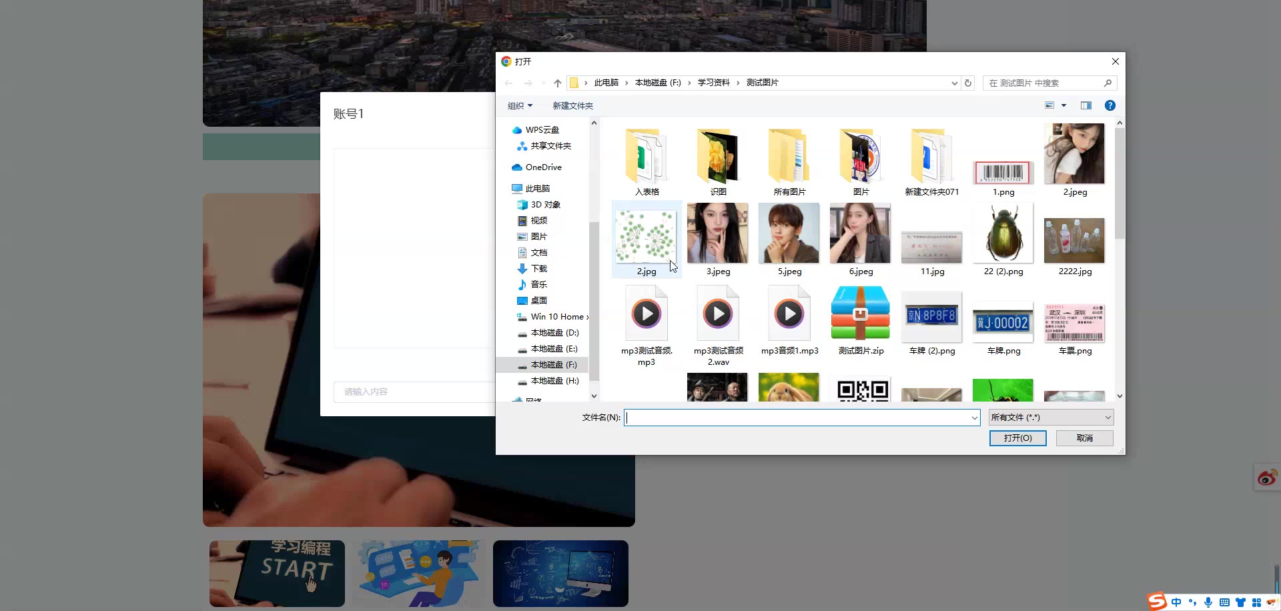Viewport: 1281px width, 611px height.
Task: Select the 测试图片.zip archive icon
Action: [860, 314]
